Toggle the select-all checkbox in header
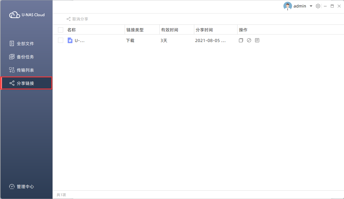The image size is (344, 199). point(61,30)
